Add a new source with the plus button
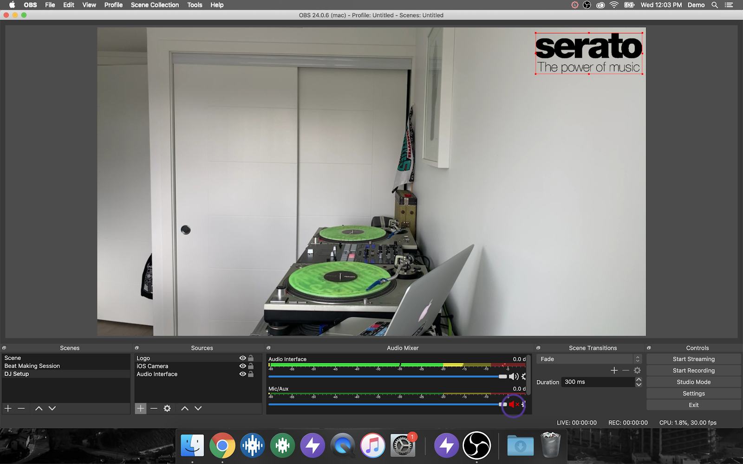 (141, 408)
